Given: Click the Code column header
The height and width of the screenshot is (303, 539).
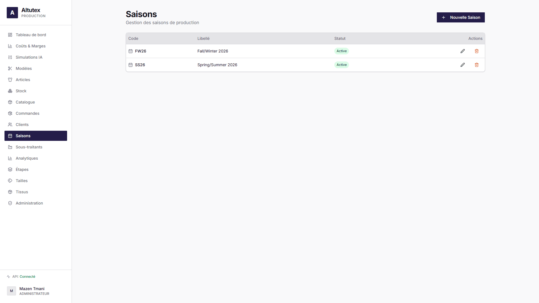Looking at the screenshot, I should tap(133, 38).
